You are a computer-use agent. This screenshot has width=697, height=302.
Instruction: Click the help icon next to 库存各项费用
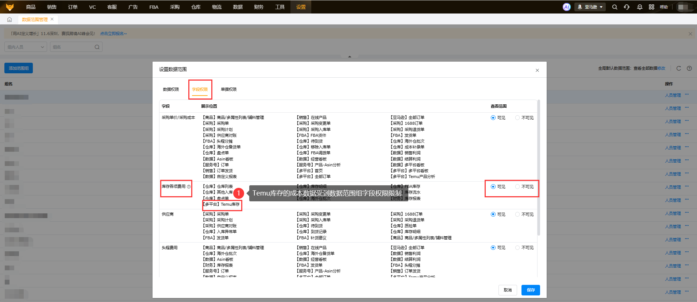189,187
